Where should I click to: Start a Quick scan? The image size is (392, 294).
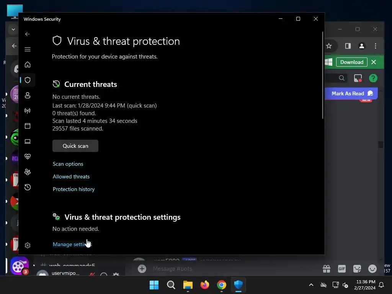click(75, 146)
